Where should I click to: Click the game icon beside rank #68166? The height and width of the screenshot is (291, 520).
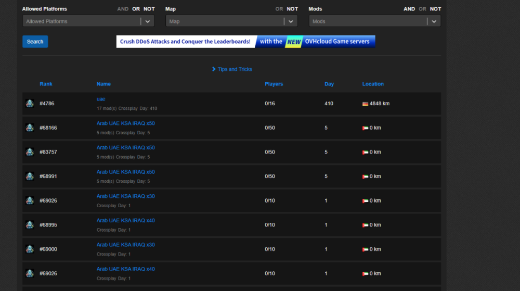click(x=30, y=128)
